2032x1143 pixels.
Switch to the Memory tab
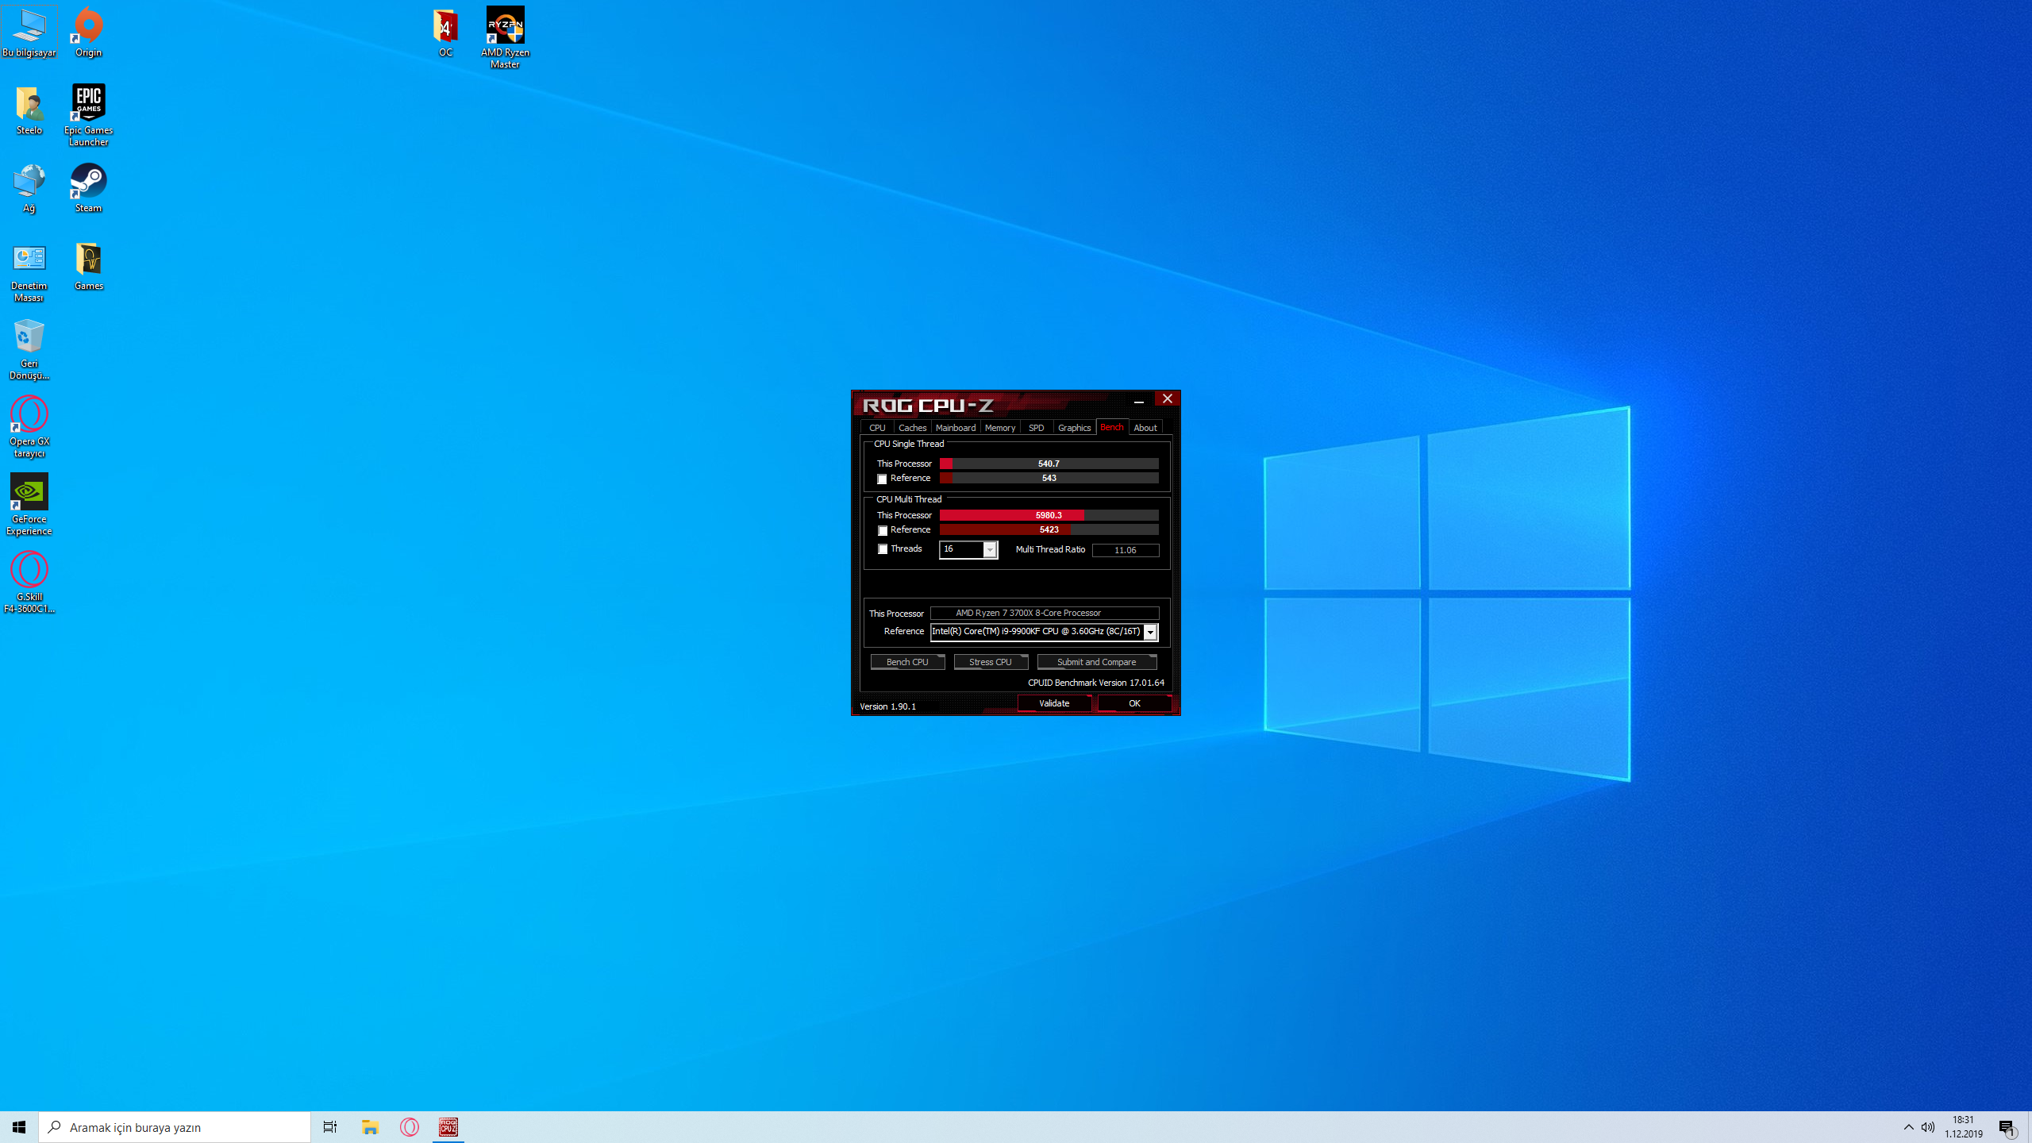pyautogui.click(x=999, y=428)
